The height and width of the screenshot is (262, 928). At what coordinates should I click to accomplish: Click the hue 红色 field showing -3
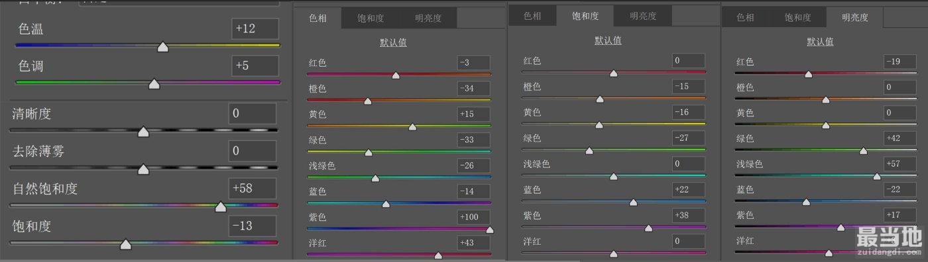coord(473,63)
